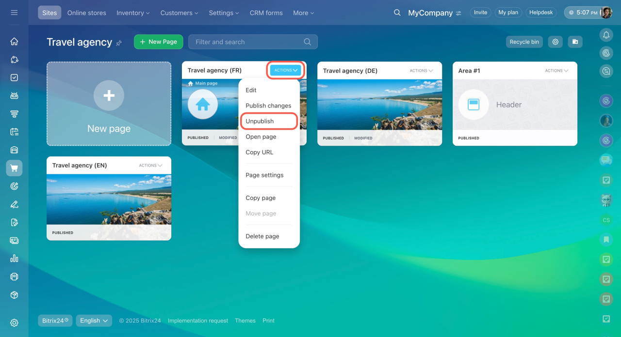Image resolution: width=621 pixels, height=337 pixels.
Task: Open the English language selector
Action: [x=94, y=321]
